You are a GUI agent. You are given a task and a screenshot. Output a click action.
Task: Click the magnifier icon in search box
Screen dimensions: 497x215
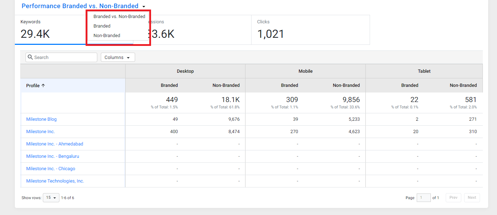(x=30, y=57)
